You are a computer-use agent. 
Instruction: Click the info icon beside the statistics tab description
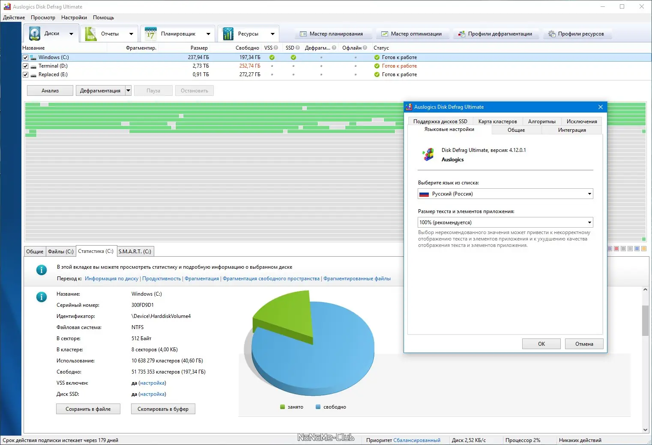point(42,270)
